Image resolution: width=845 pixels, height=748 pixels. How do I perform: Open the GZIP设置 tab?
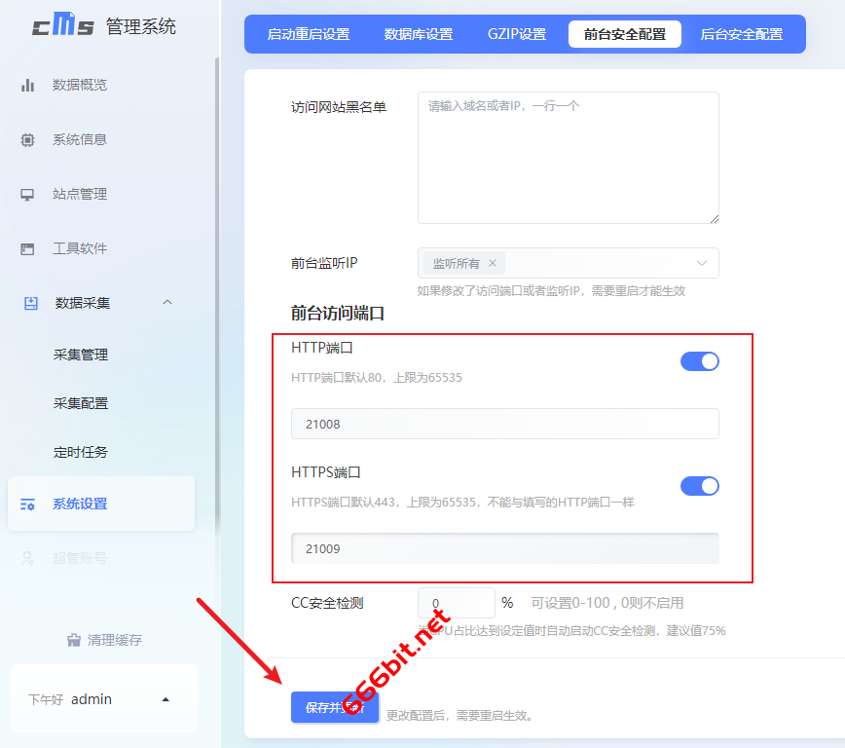pos(517,34)
